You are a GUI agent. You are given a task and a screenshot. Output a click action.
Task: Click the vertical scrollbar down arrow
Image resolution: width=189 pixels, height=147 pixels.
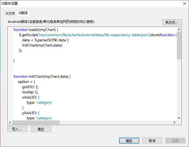point(179,118)
